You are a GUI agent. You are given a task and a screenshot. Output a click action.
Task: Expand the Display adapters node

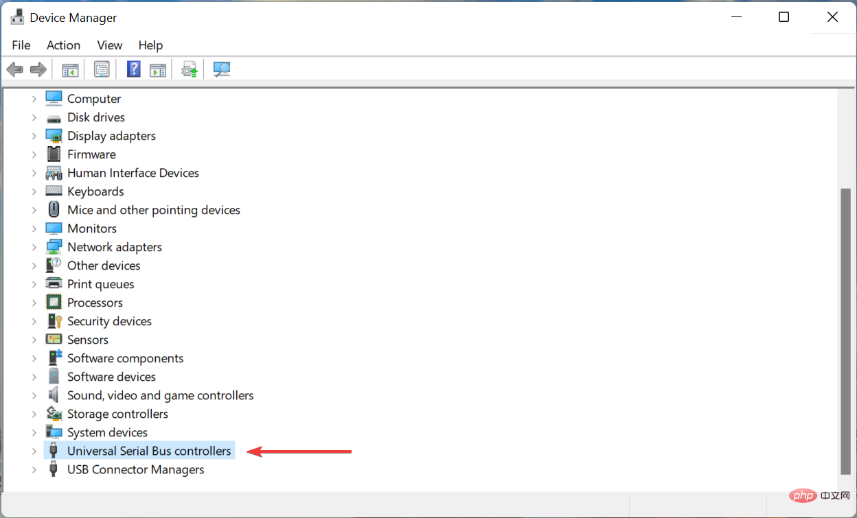coord(34,136)
